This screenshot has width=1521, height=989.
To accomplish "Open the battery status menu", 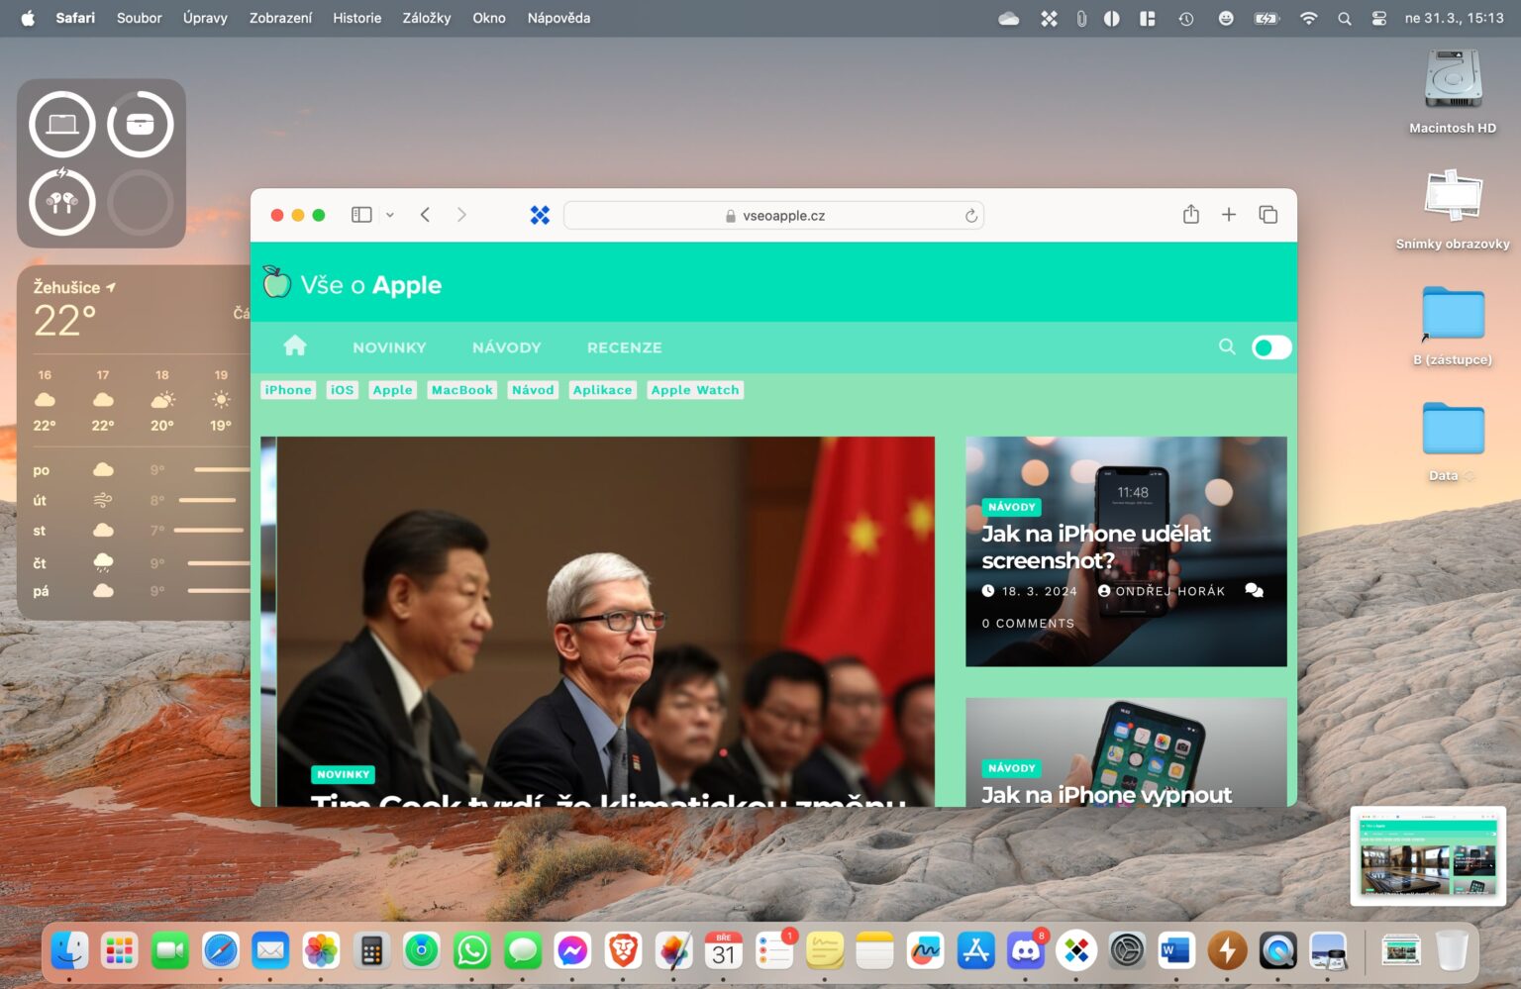I will (x=1267, y=18).
